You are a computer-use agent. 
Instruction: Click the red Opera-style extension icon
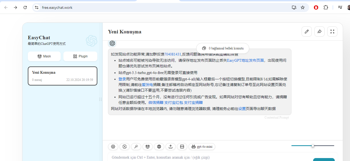click(316, 7)
